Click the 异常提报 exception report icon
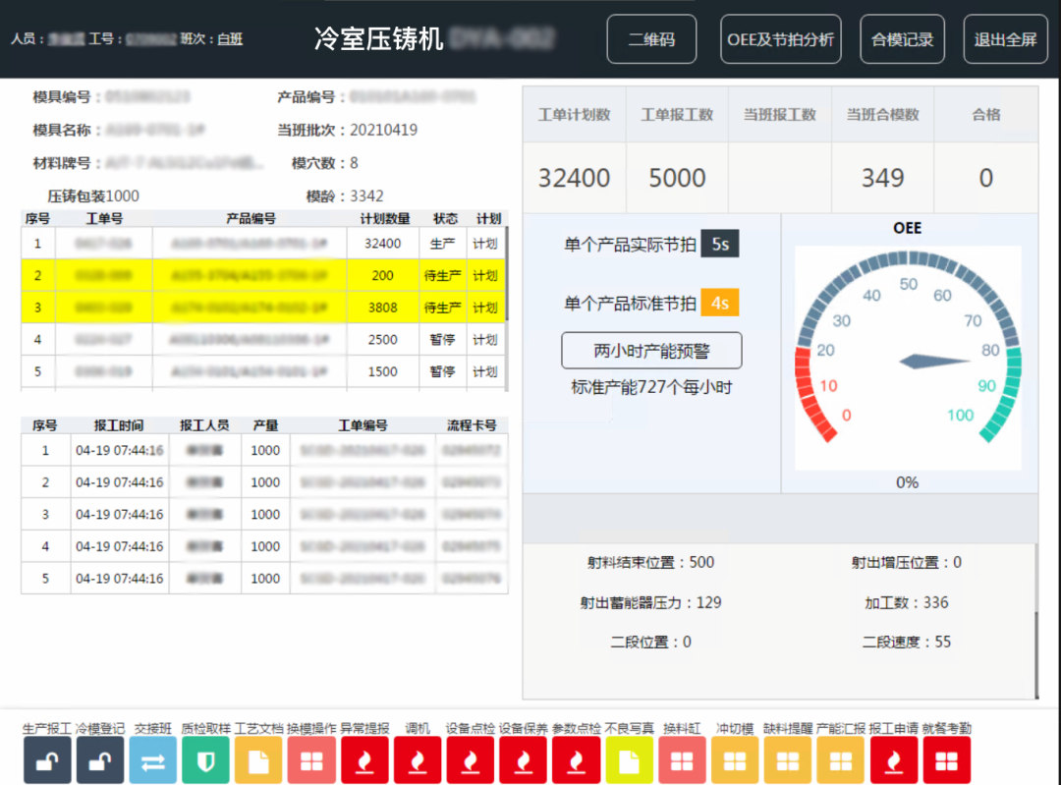Screen dimensions: 1061x785 364,759
